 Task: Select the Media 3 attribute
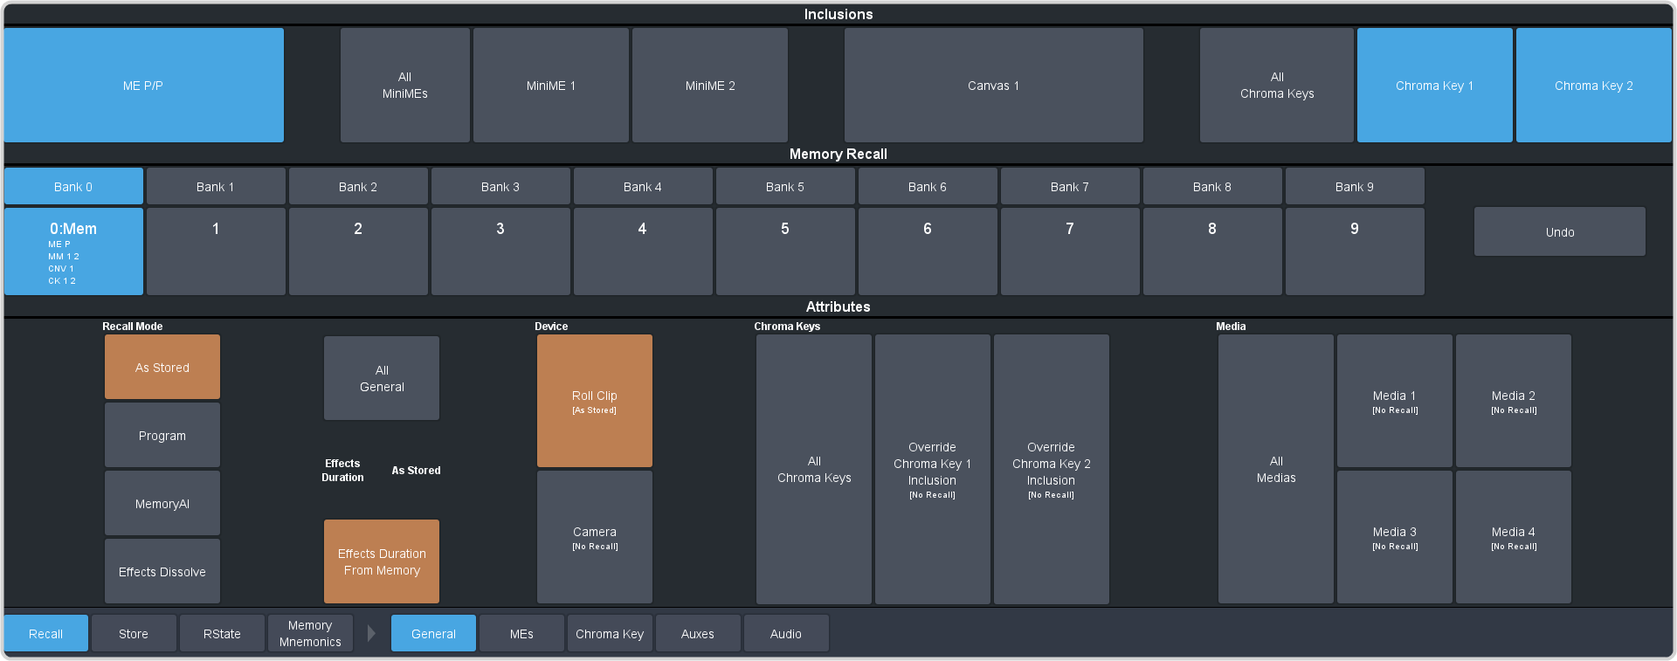pyautogui.click(x=1395, y=537)
